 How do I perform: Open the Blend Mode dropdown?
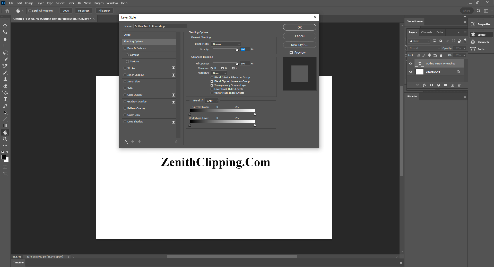(226, 44)
